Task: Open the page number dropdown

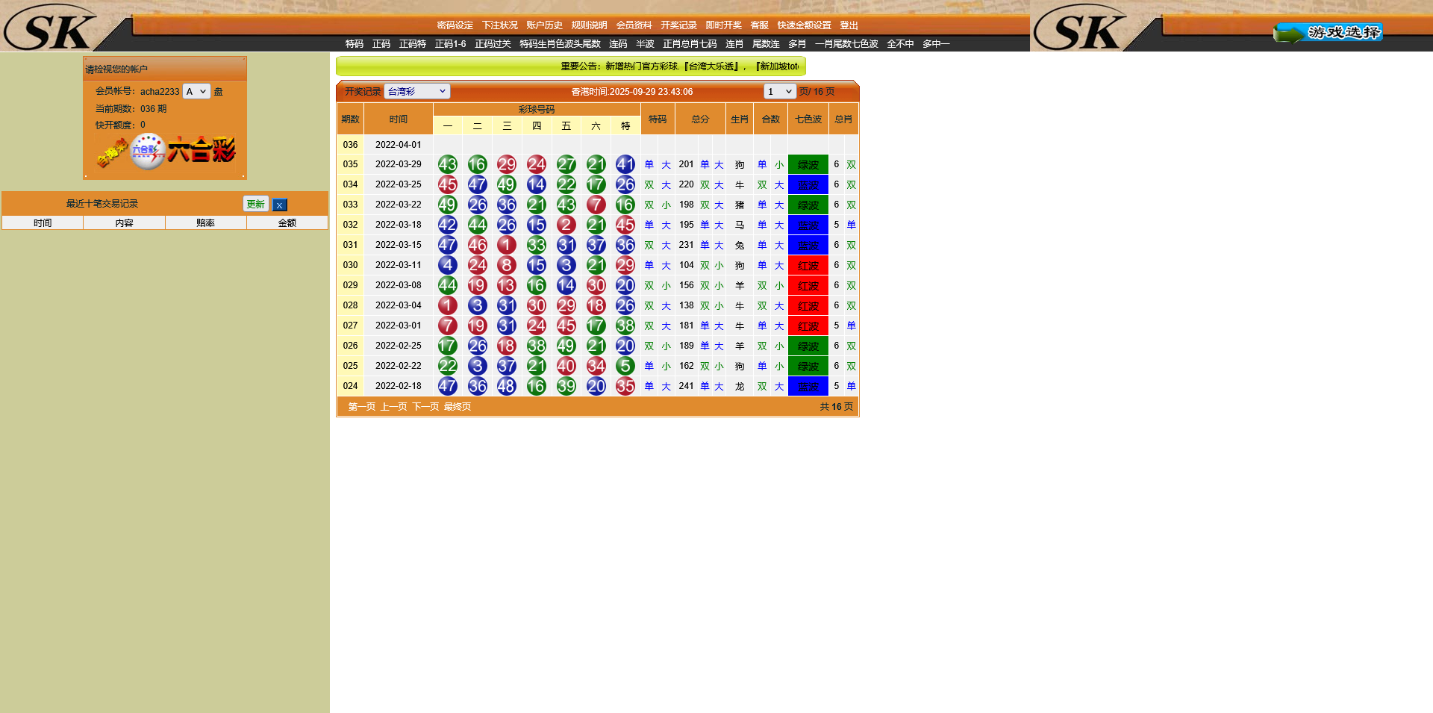Action: 780,91
